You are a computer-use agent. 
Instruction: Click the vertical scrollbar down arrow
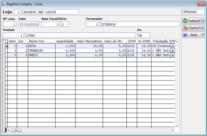point(177,126)
